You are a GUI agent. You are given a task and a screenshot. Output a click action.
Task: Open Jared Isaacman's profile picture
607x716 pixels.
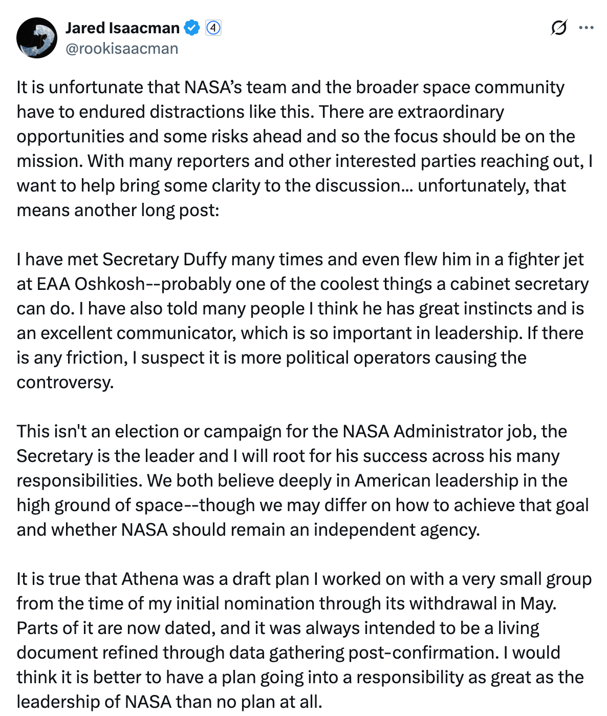37,38
